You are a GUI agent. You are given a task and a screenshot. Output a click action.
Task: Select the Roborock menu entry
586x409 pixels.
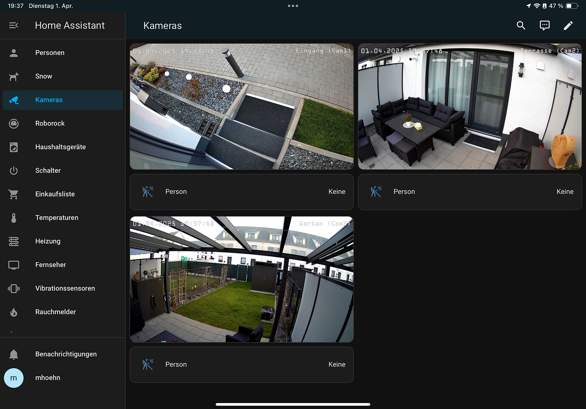[x=50, y=124]
